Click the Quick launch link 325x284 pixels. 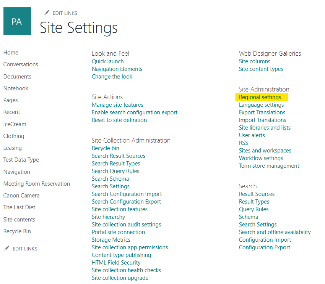point(107,61)
